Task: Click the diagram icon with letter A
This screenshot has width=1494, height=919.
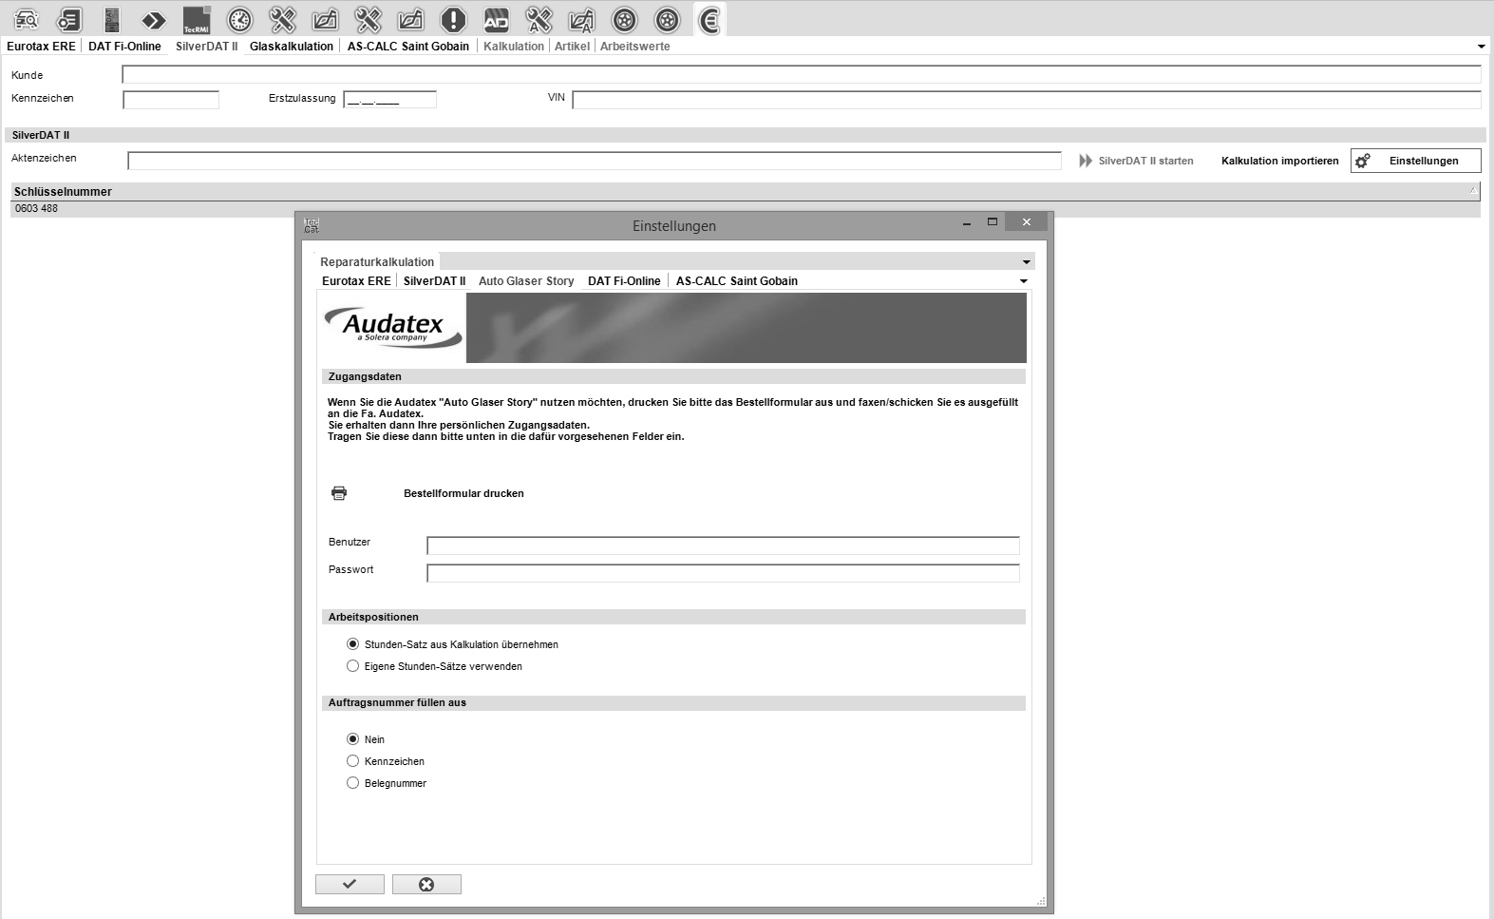Action: [581, 19]
